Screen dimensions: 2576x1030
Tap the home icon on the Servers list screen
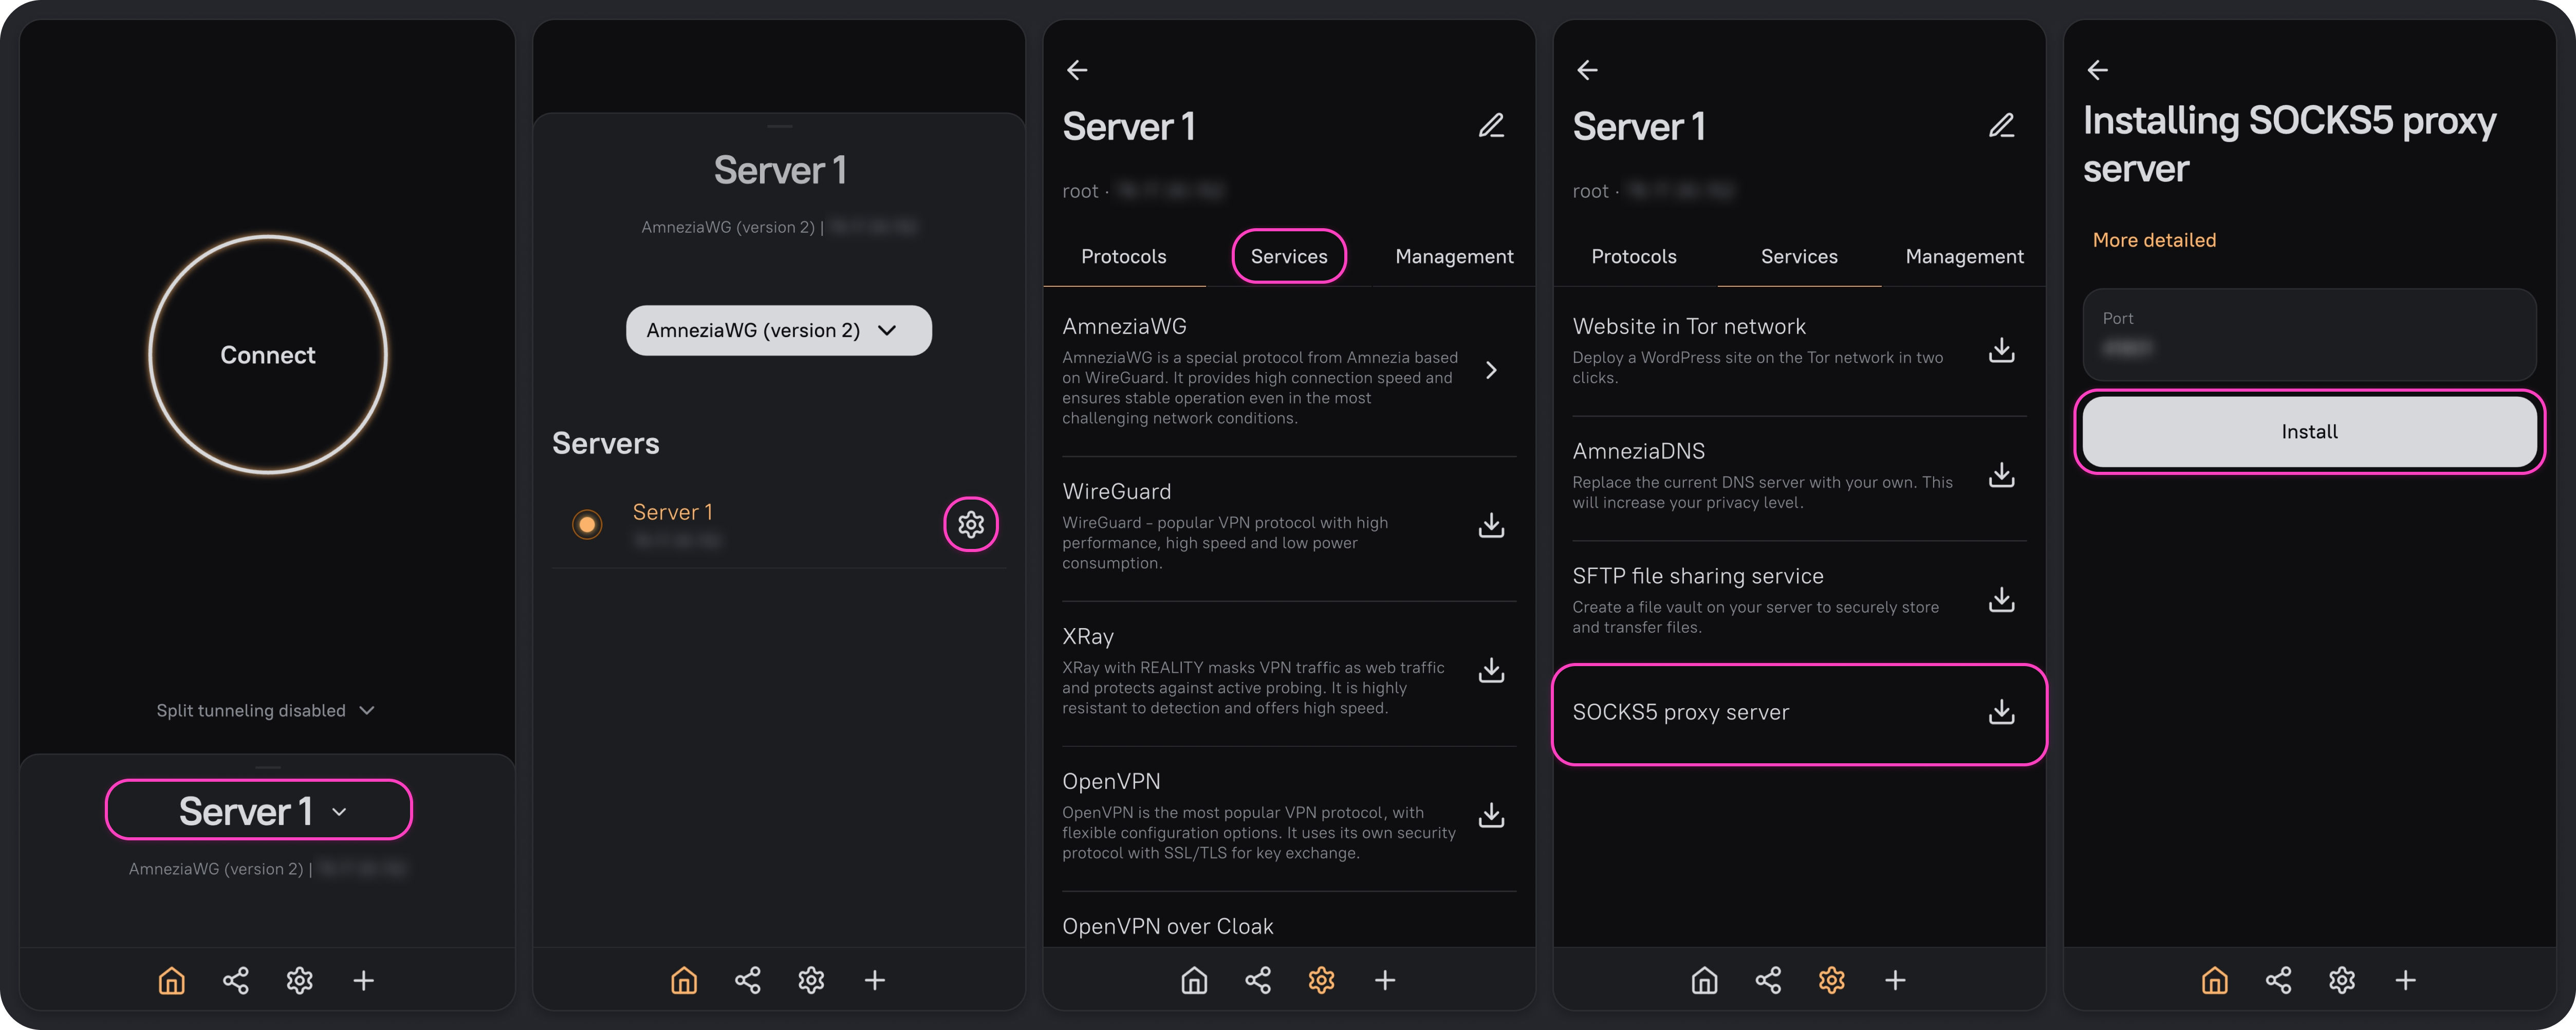684,980
